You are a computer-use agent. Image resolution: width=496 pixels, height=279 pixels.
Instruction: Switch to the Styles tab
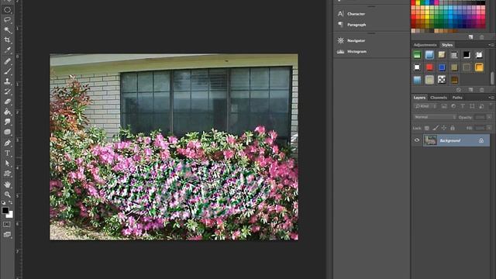coord(447,45)
